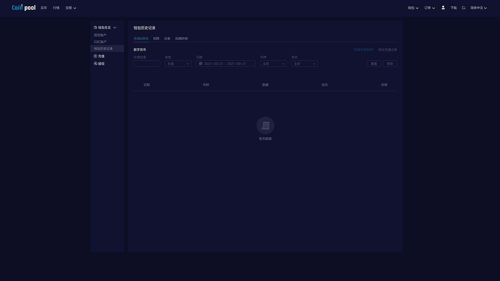The image size is (500, 281).
Task: Click the withdraw icon beside 提现 in sidebar
Action: 95,64
